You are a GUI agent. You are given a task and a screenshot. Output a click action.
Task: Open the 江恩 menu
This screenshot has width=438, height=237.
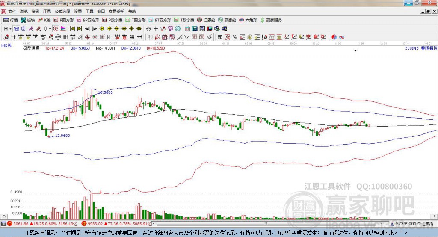point(47,12)
